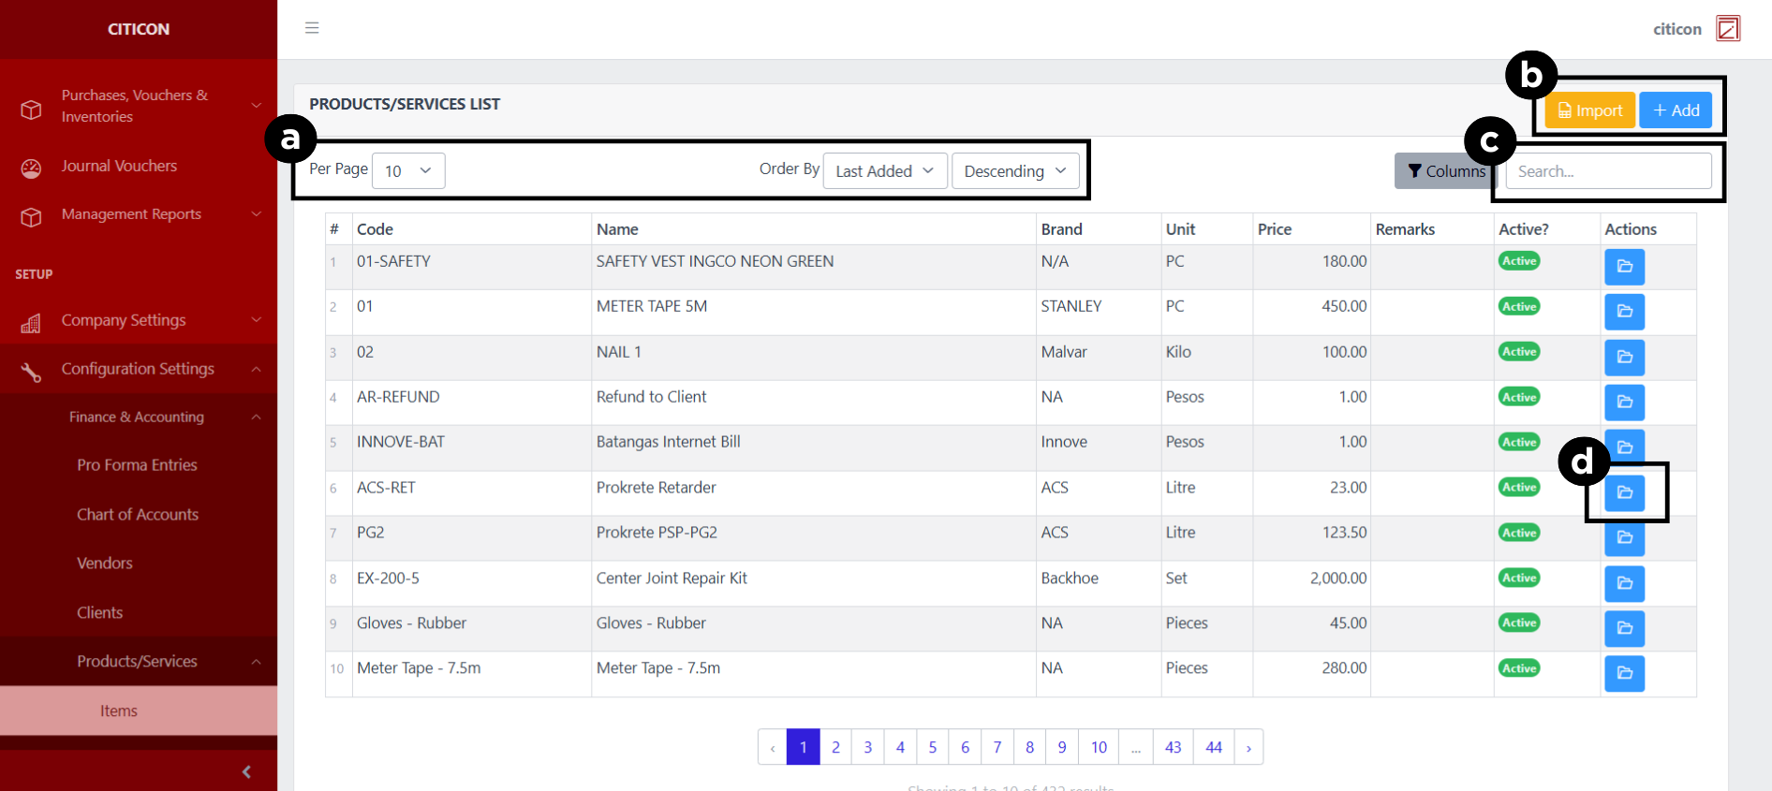Collapse Products/Services submenu
The image size is (1772, 791).
point(139,661)
